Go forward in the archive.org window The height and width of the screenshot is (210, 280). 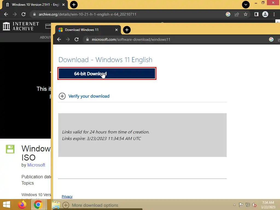[15, 14]
